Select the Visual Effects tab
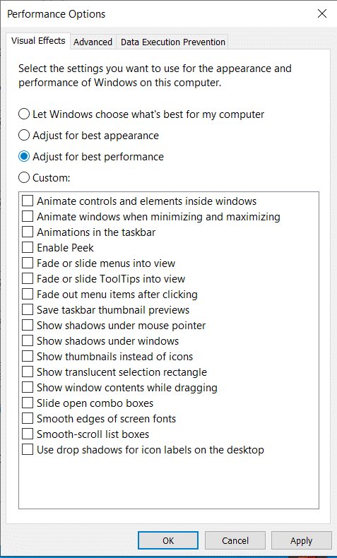 point(38,41)
